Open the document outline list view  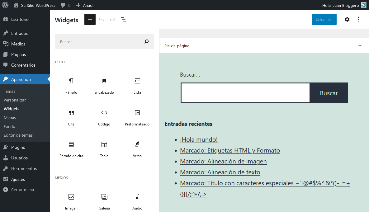point(123,19)
